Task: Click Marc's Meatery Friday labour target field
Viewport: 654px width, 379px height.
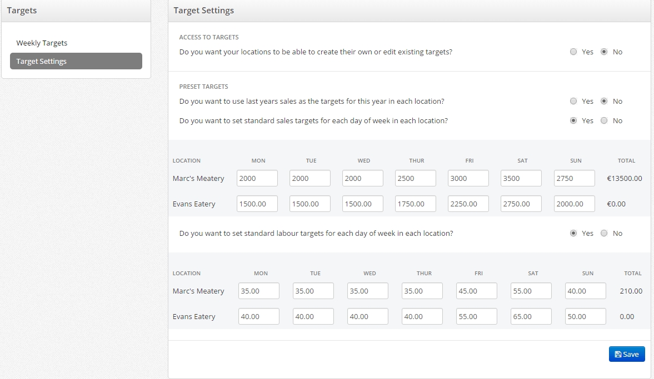Action: click(x=476, y=291)
